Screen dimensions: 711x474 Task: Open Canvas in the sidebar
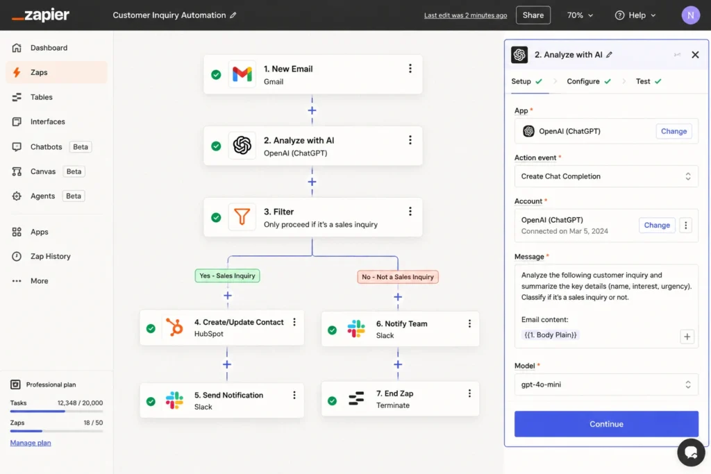coord(56,171)
